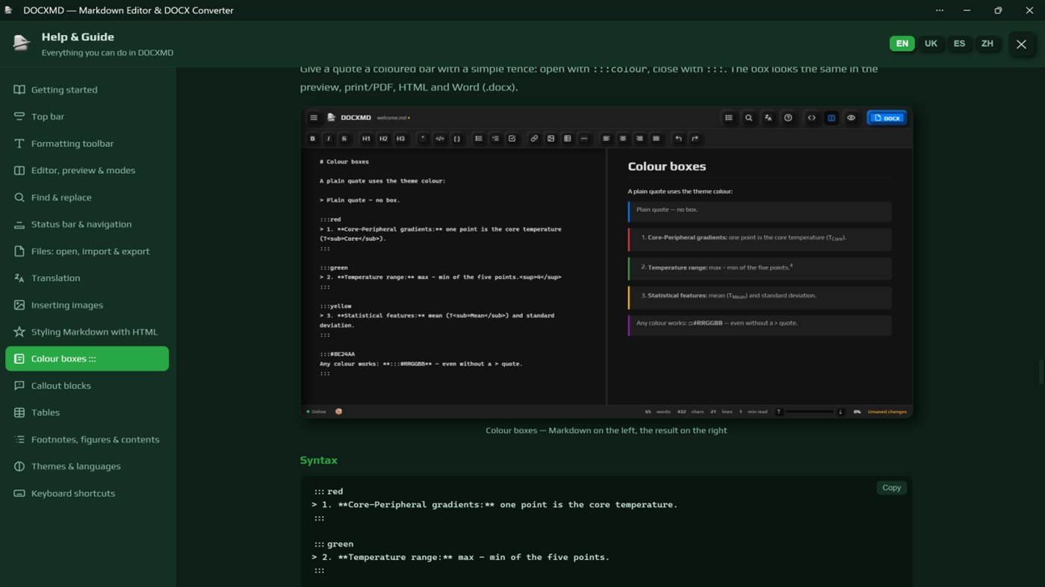Click the code line "**Temperature range:**"

(x=460, y=557)
